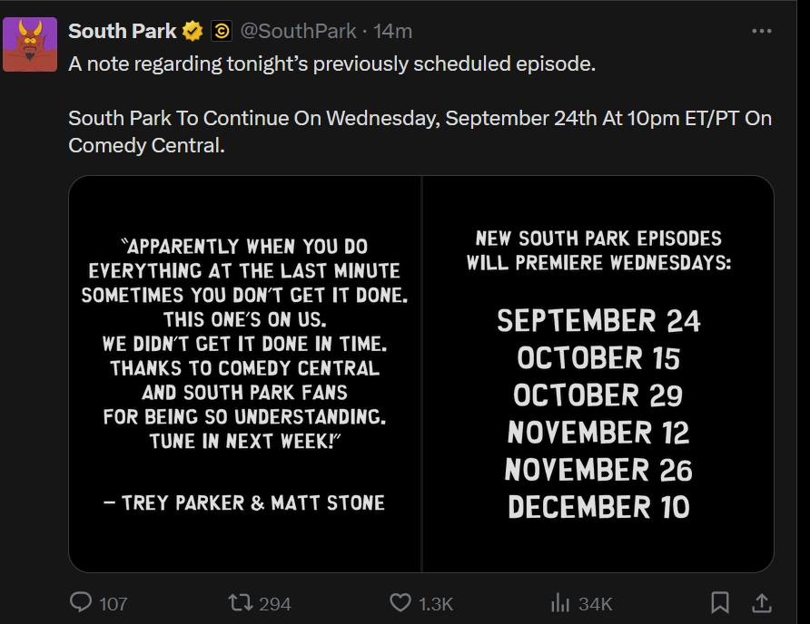The height and width of the screenshot is (624, 810).
Task: Click the 107 replies count
Action: 113,603
